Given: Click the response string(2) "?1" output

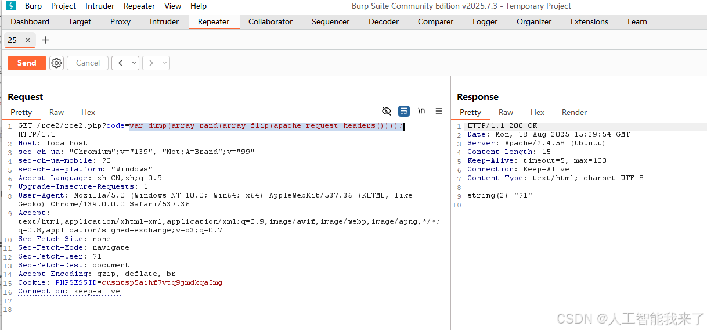Looking at the screenshot, I should [x=500, y=195].
